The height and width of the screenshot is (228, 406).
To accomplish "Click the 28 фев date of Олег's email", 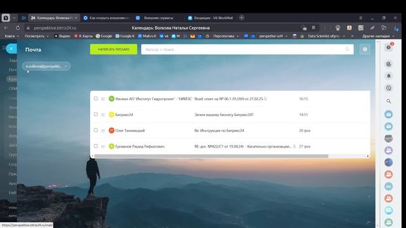I will pyautogui.click(x=304, y=130).
